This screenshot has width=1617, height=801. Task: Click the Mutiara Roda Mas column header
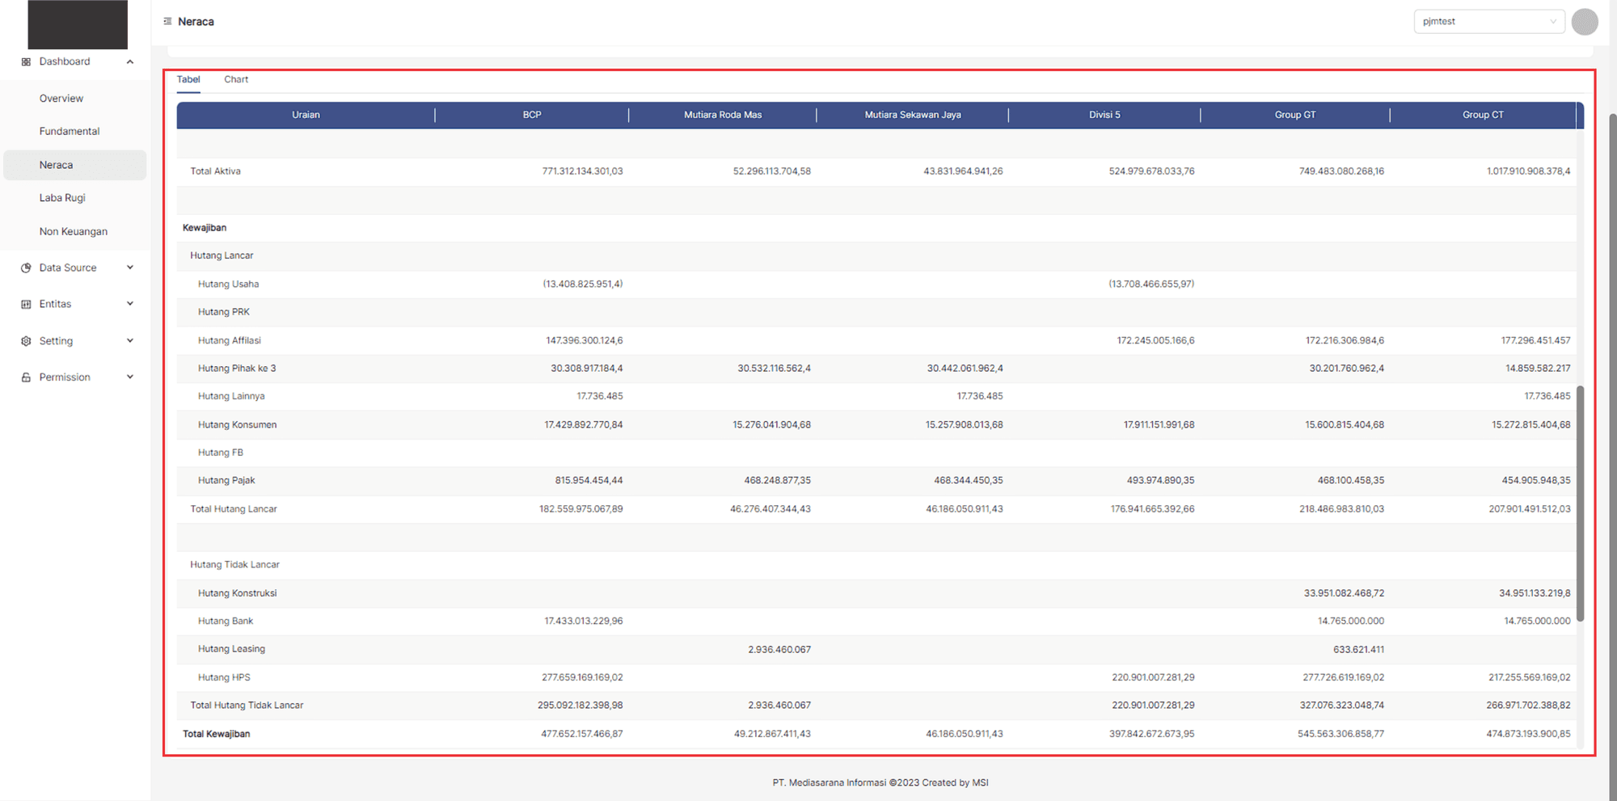pyautogui.click(x=723, y=115)
